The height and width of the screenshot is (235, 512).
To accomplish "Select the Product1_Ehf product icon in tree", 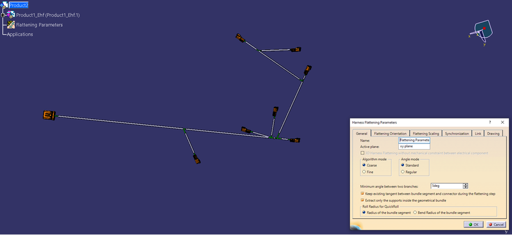I will click(x=11, y=14).
